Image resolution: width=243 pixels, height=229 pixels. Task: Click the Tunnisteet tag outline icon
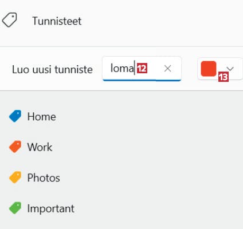(10, 20)
